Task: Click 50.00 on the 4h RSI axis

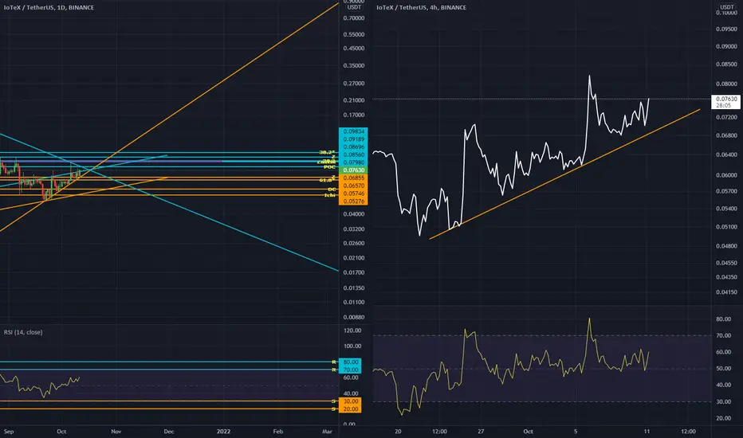Action: pos(723,369)
